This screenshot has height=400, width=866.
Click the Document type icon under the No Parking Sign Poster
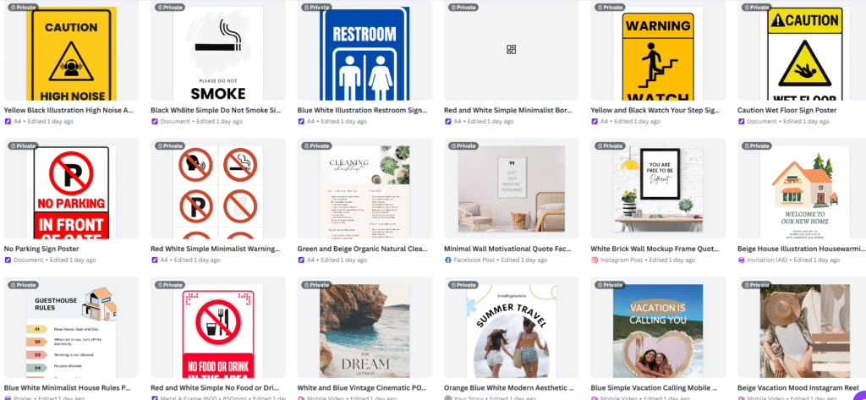(x=8, y=260)
